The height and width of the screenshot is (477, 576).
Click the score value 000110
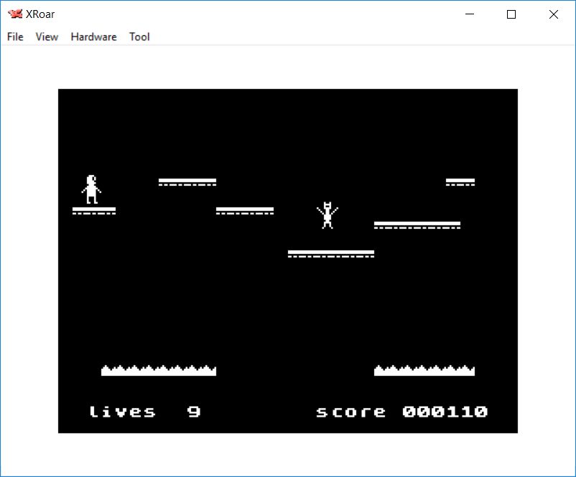pyautogui.click(x=445, y=412)
